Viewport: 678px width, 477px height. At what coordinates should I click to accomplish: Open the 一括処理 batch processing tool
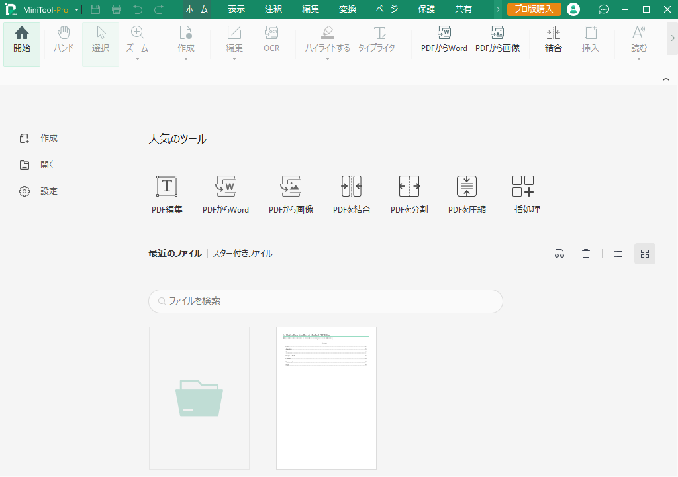pos(523,187)
